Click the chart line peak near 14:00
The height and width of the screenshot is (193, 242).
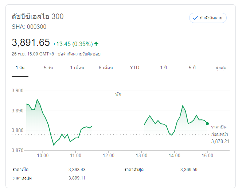(x=182, y=106)
